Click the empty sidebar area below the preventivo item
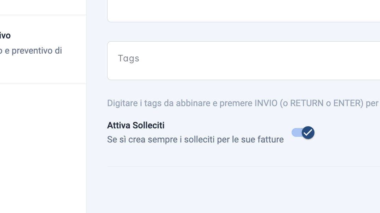This screenshot has height=213, width=380. 43,148
